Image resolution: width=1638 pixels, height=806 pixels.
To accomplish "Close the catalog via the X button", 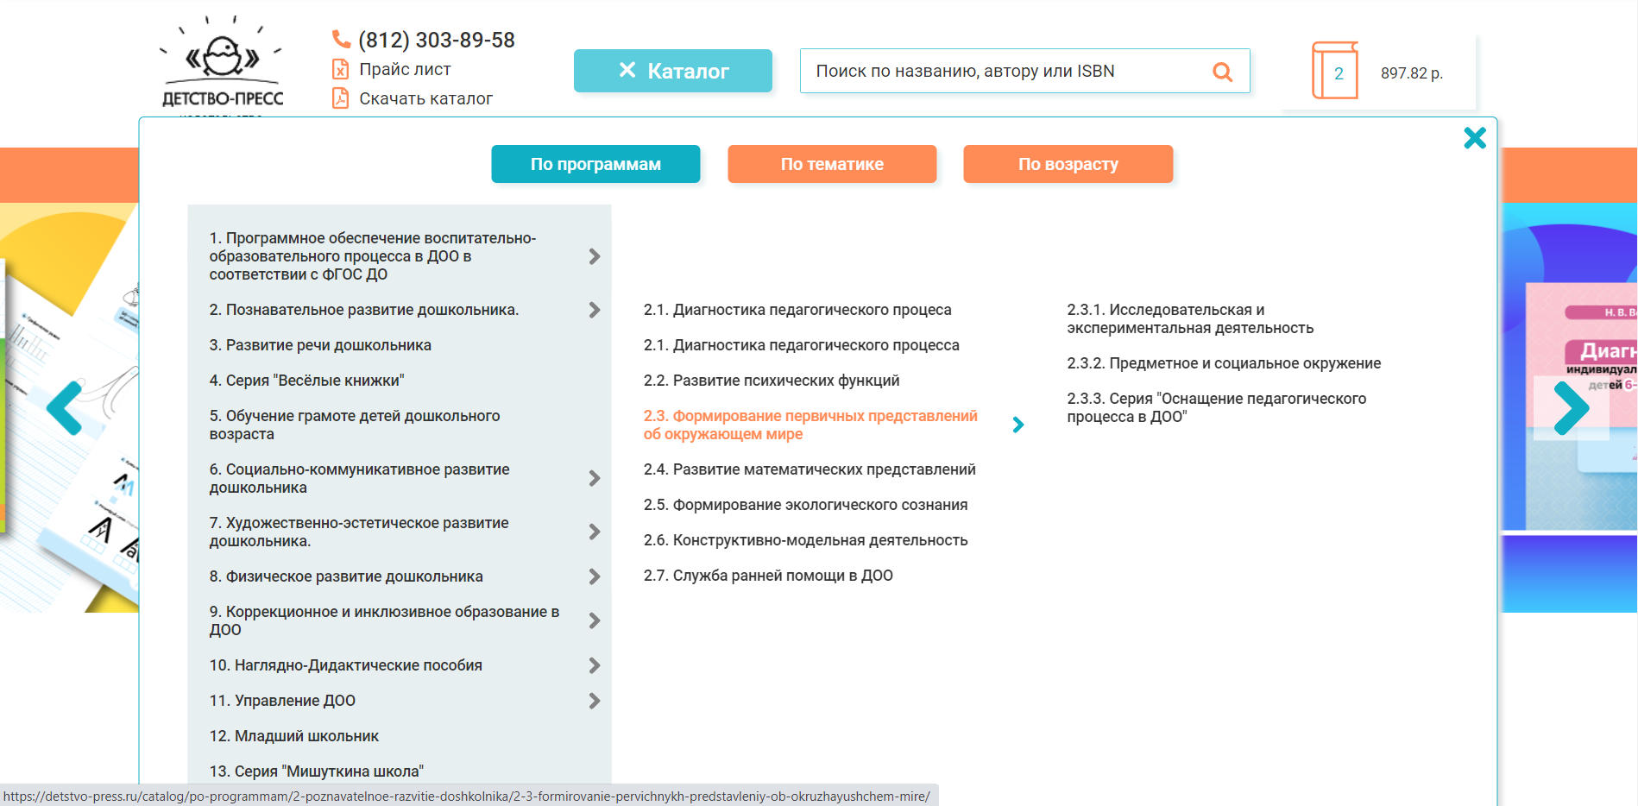I will pos(1475,137).
